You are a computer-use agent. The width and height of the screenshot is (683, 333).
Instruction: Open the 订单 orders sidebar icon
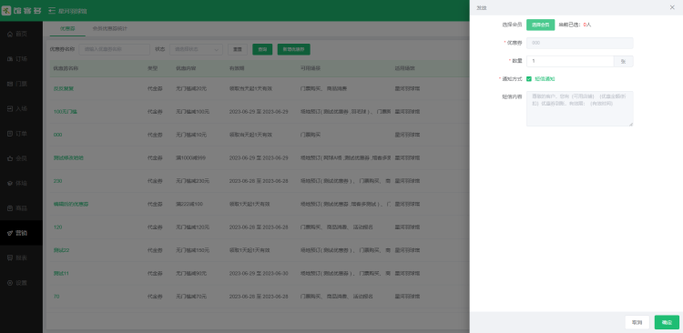10,134
